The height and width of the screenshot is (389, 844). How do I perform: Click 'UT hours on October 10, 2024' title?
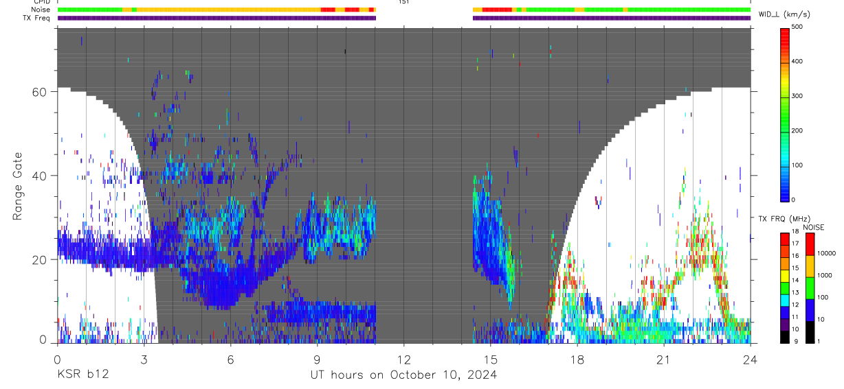[403, 375]
